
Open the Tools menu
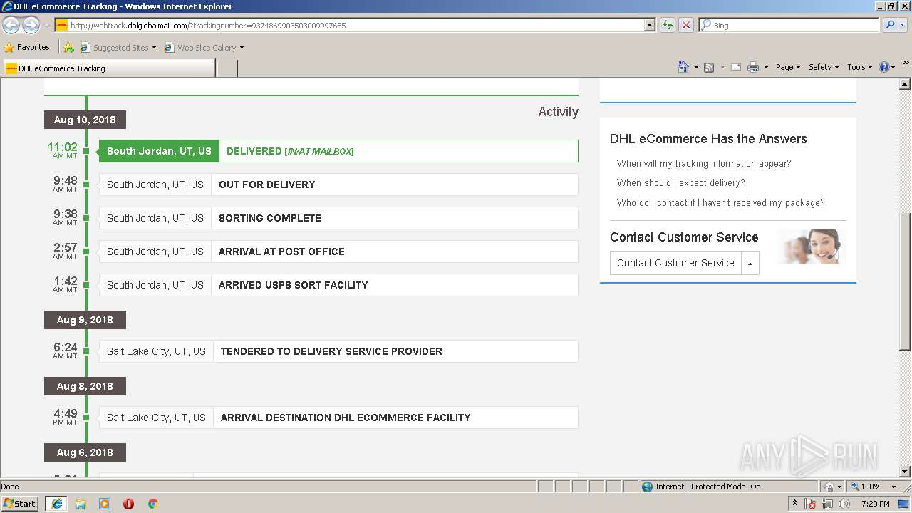pos(860,67)
